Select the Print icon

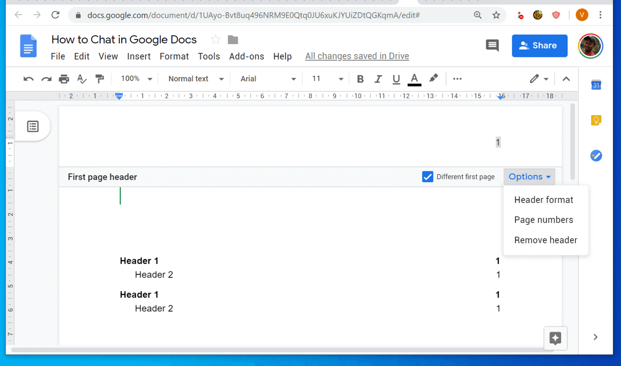pos(64,79)
